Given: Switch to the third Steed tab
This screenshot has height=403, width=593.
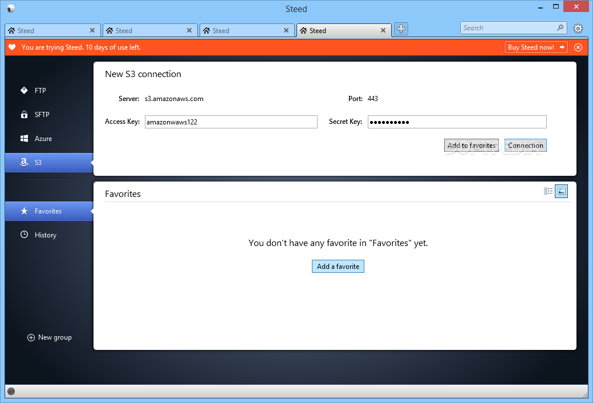Looking at the screenshot, I should pos(247,30).
